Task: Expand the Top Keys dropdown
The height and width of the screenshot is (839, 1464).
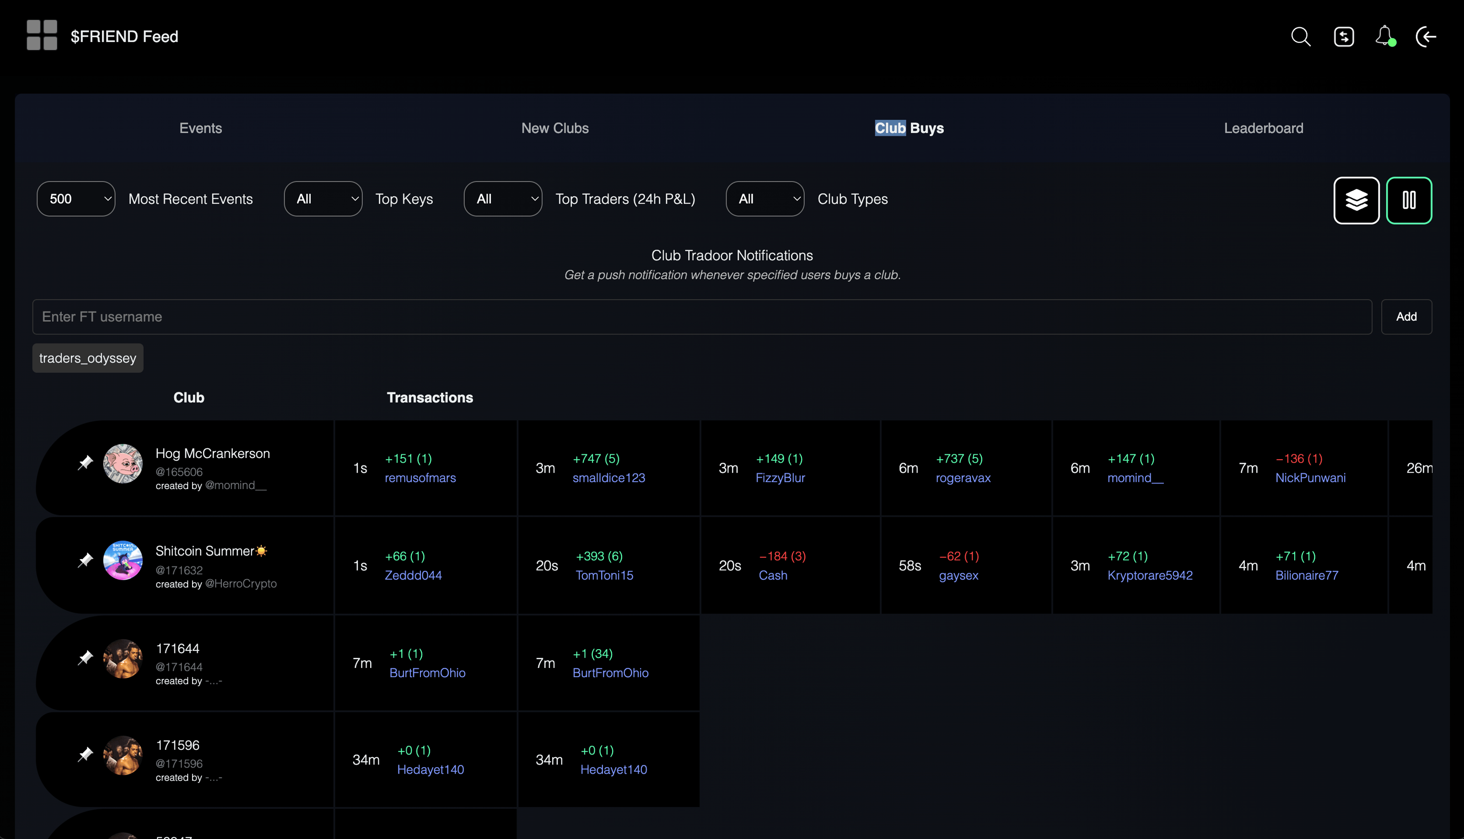Action: (x=323, y=199)
